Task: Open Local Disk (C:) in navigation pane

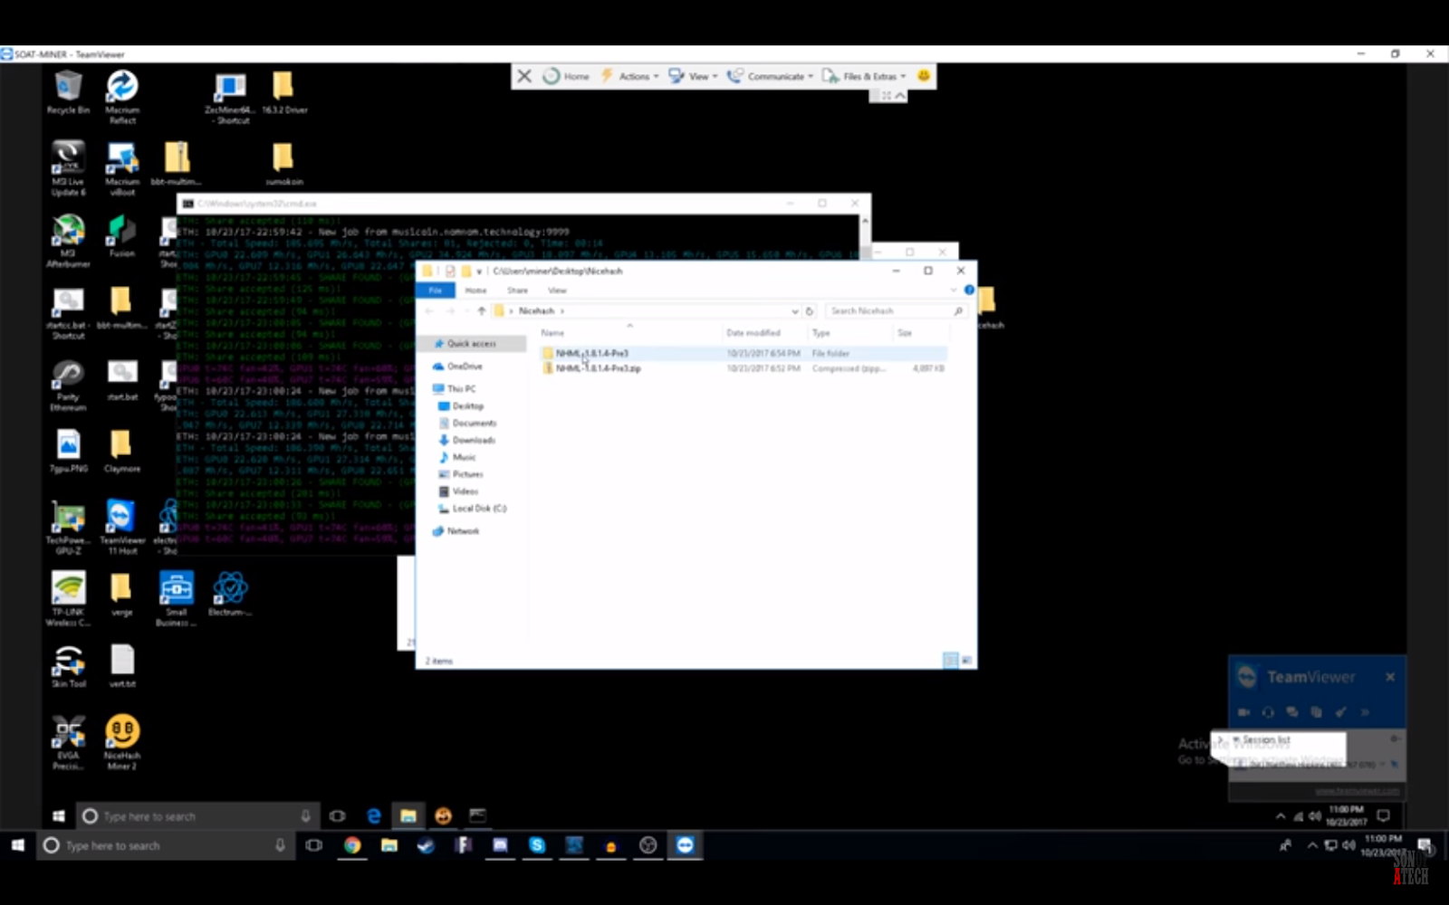Action: 479,509
